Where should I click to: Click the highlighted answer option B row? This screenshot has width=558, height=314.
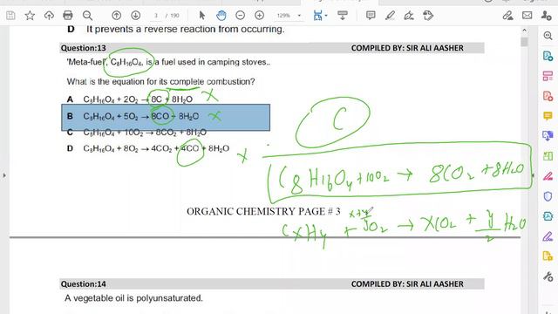pyautogui.click(x=166, y=117)
